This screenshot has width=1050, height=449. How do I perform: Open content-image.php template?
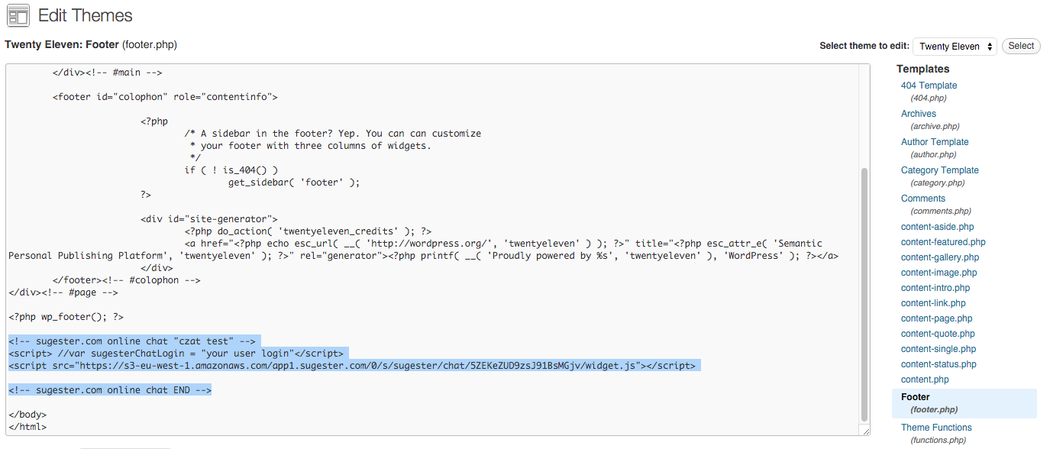click(x=939, y=273)
